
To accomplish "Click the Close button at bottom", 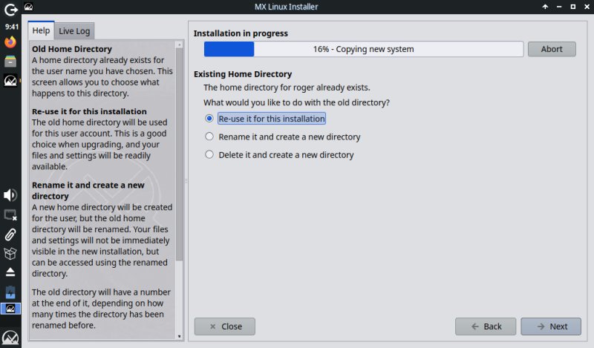I will tap(224, 326).
